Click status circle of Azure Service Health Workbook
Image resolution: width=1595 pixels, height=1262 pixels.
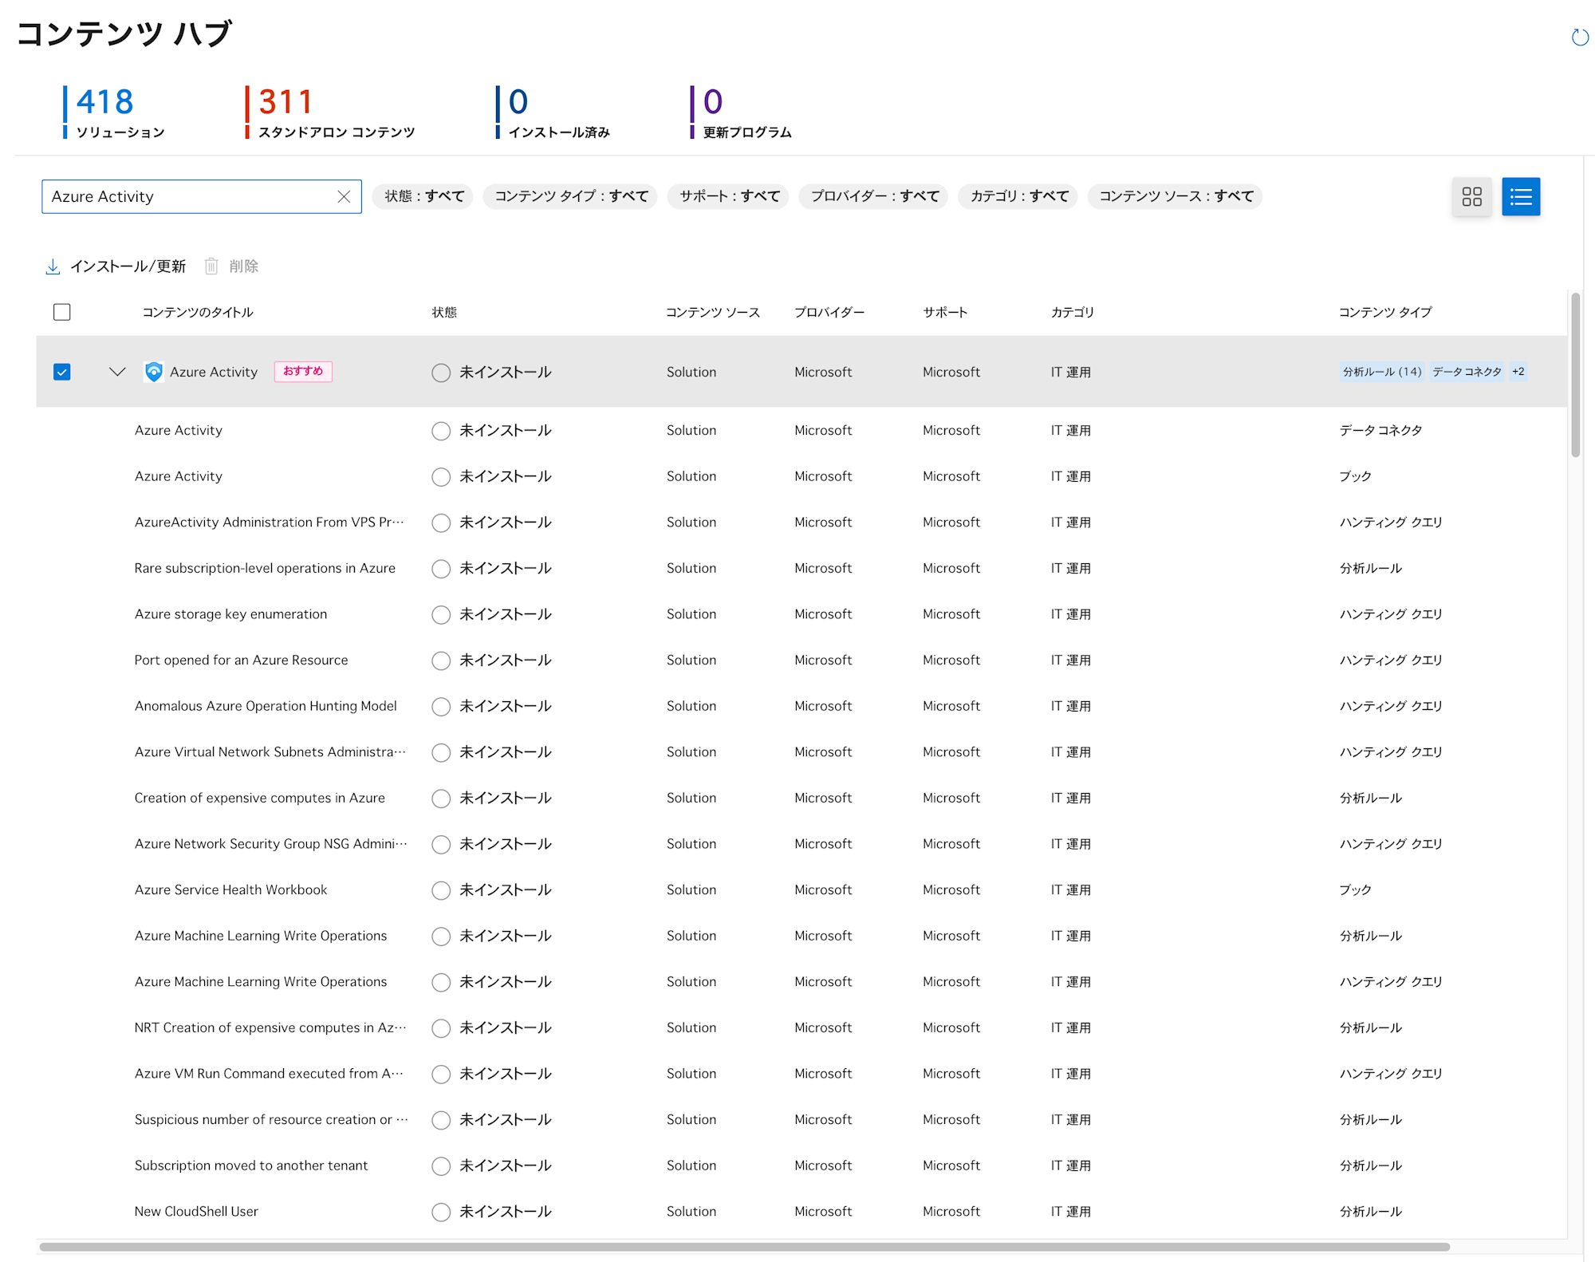tap(441, 891)
